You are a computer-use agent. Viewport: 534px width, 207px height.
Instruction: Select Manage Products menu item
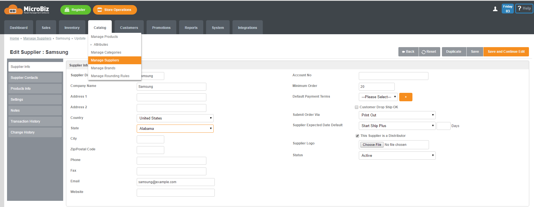pos(115,37)
